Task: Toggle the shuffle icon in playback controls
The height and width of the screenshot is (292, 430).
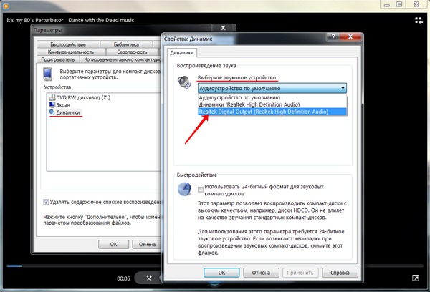Action: click(149, 278)
